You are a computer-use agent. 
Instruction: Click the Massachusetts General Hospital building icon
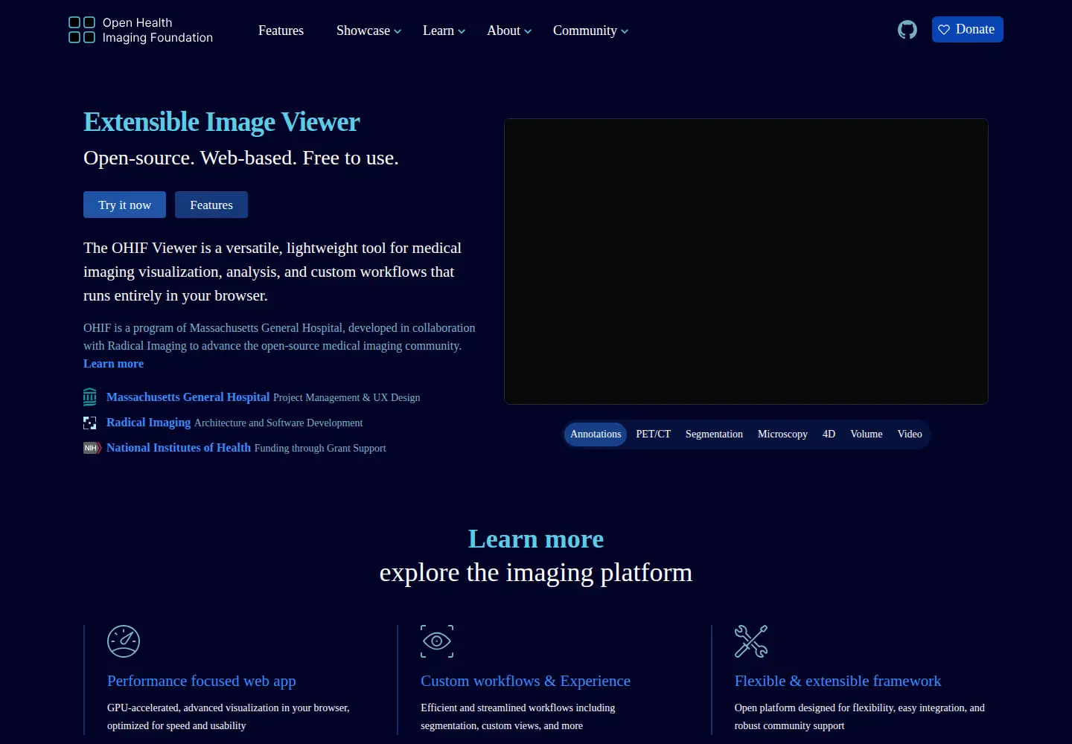coord(90,397)
